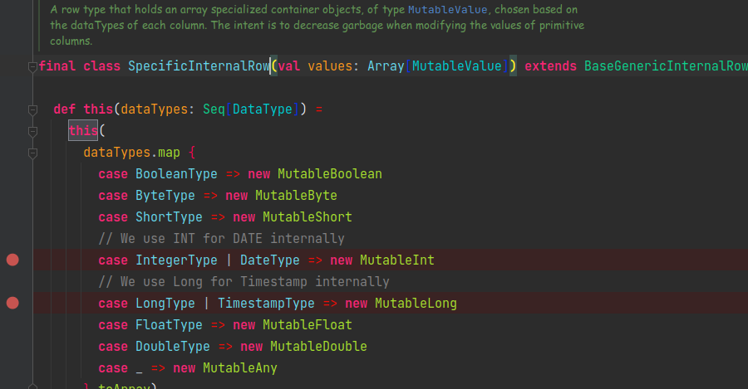Click LongType case pattern
Viewport: 748px width, 389px height.
(x=165, y=303)
